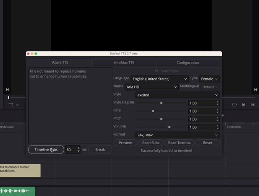Open the Type dropdown set to Female
259x196 pixels.
(x=209, y=79)
